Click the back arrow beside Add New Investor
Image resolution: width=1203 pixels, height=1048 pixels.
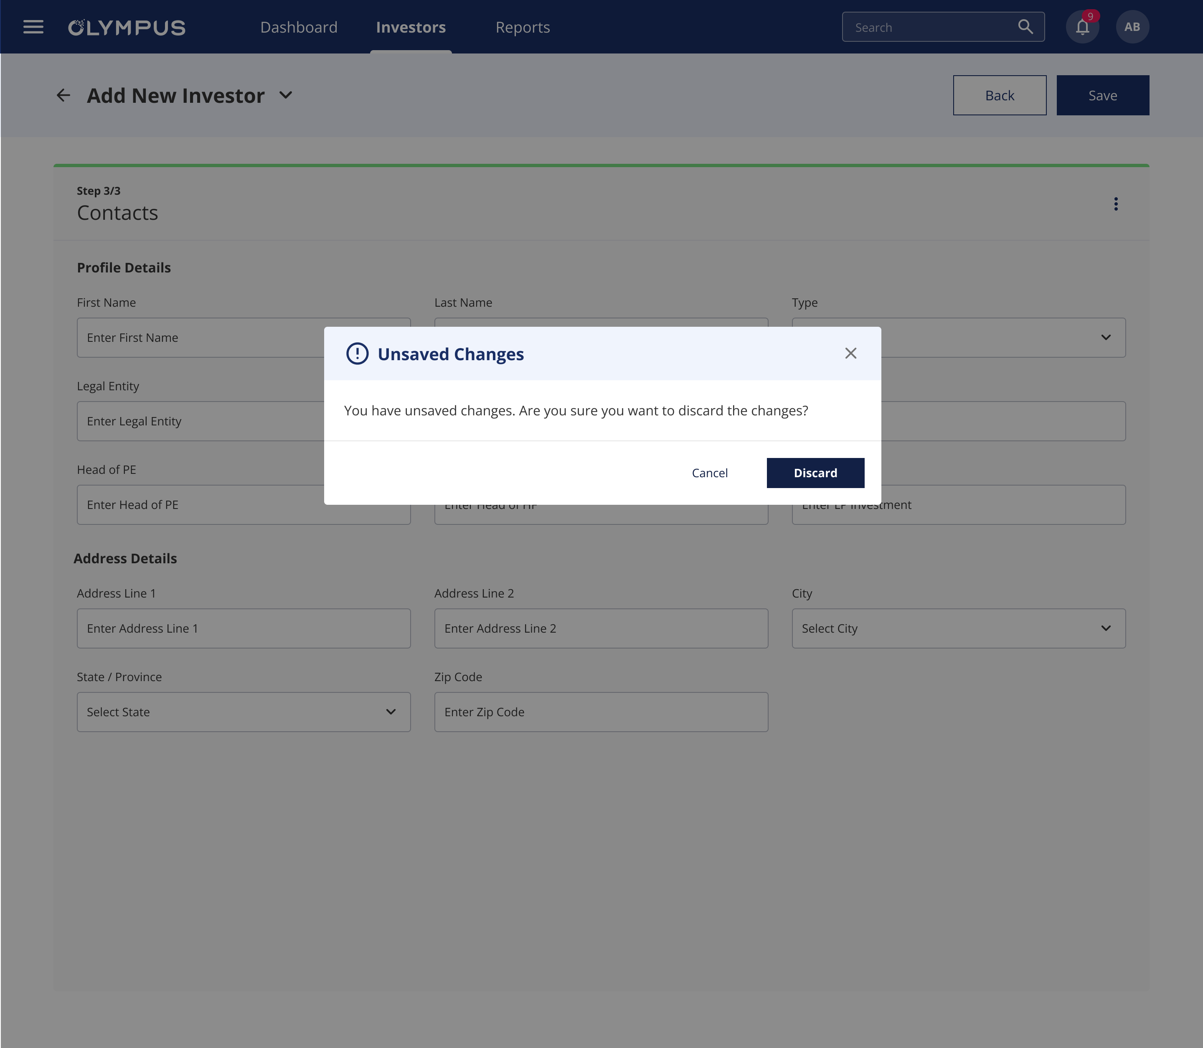(x=63, y=95)
